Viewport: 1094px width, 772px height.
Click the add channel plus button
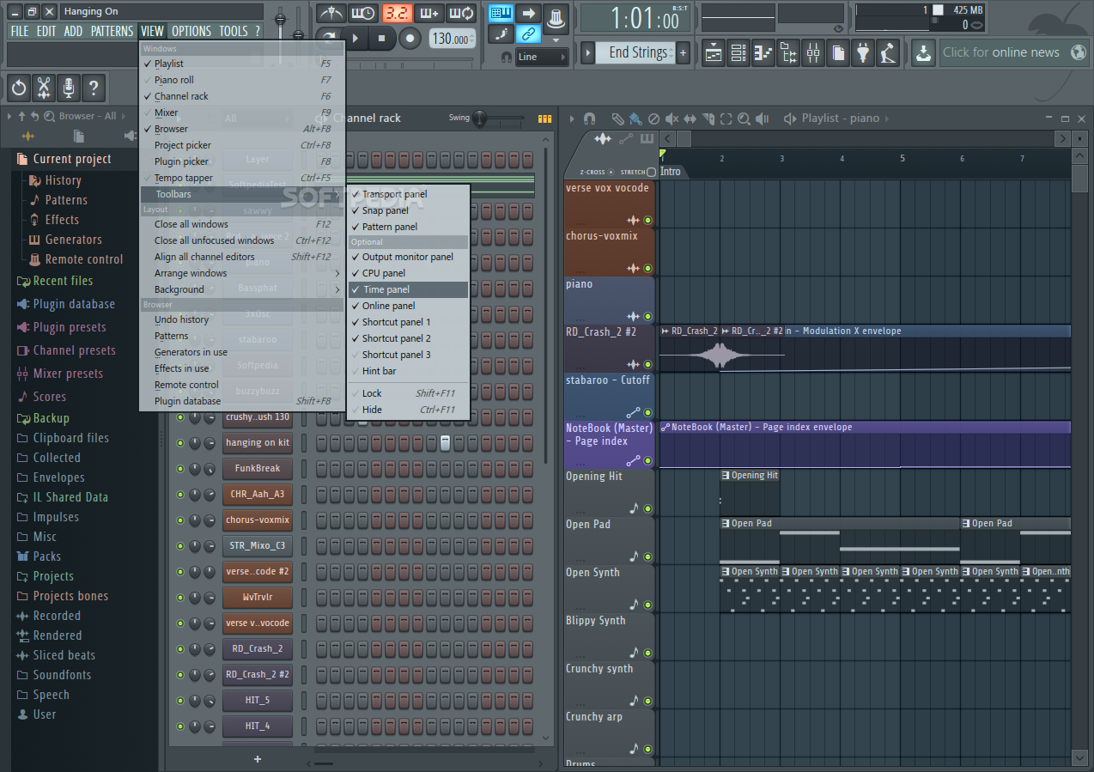pyautogui.click(x=258, y=759)
